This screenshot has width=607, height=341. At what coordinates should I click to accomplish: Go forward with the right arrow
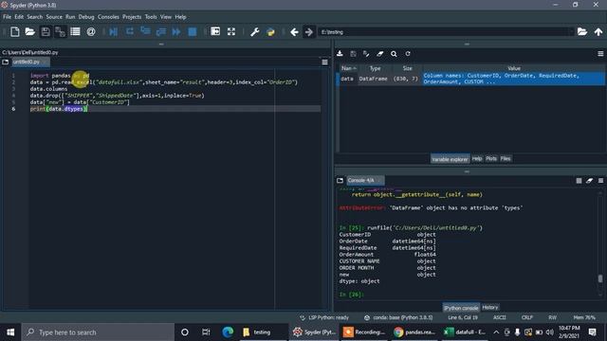309,31
